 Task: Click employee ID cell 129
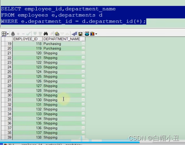27,95
